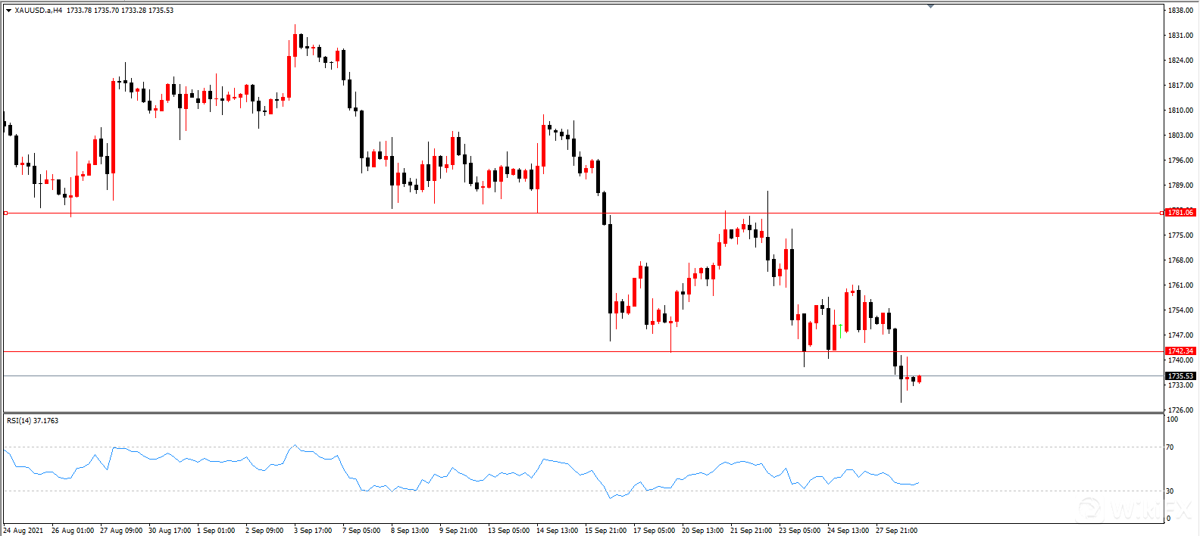Click the 1838.00 label on price axis
This screenshot has width=1200, height=536.
click(x=1180, y=11)
